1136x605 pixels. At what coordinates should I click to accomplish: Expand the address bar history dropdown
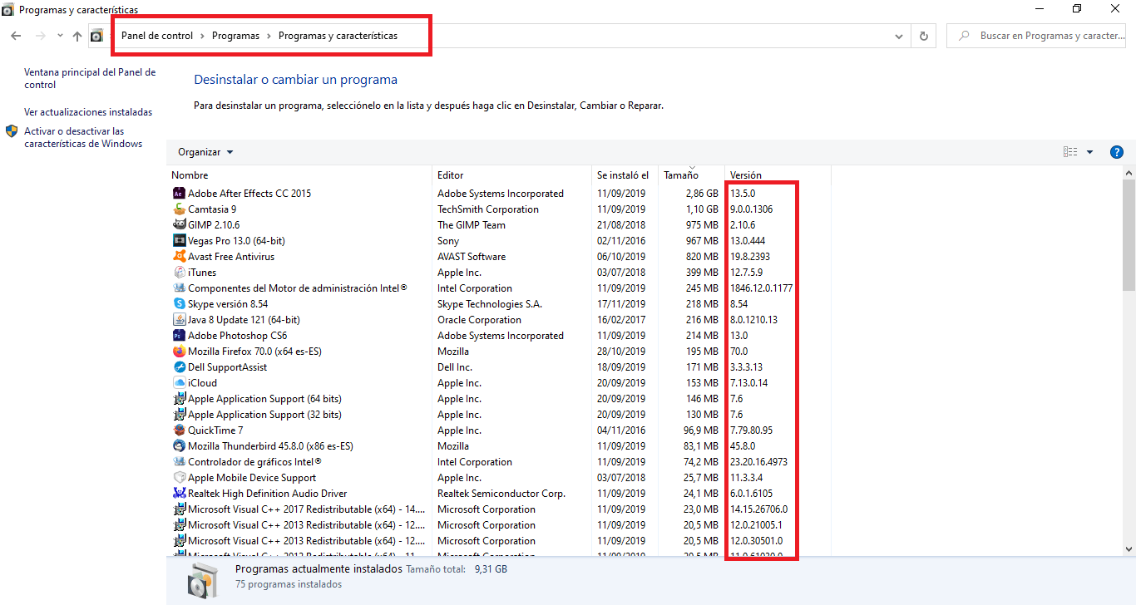(899, 37)
